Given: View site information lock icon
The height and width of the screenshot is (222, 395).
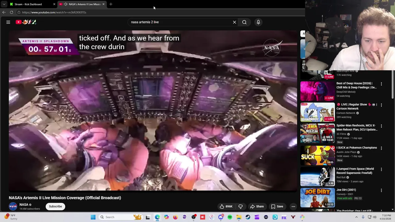Looking at the screenshot, I should tap(19, 12).
